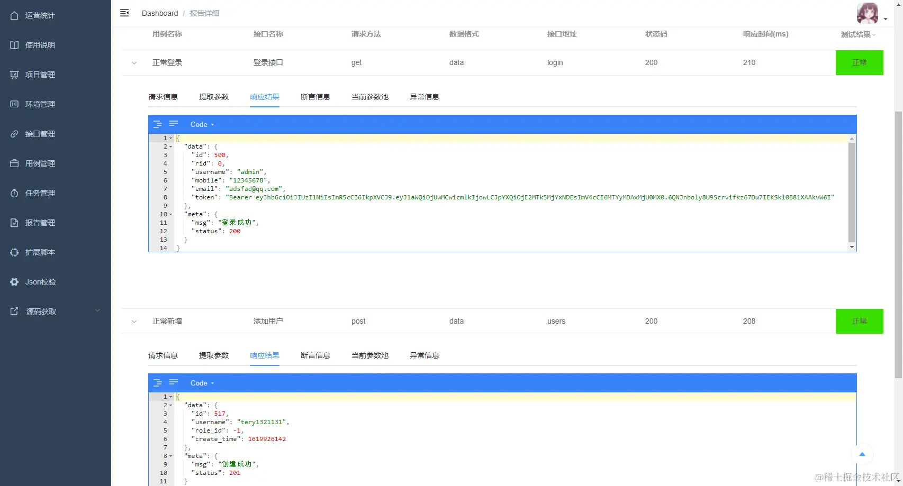Collapse the 正常新增 row chevron
This screenshot has width=903, height=486.
click(x=134, y=322)
